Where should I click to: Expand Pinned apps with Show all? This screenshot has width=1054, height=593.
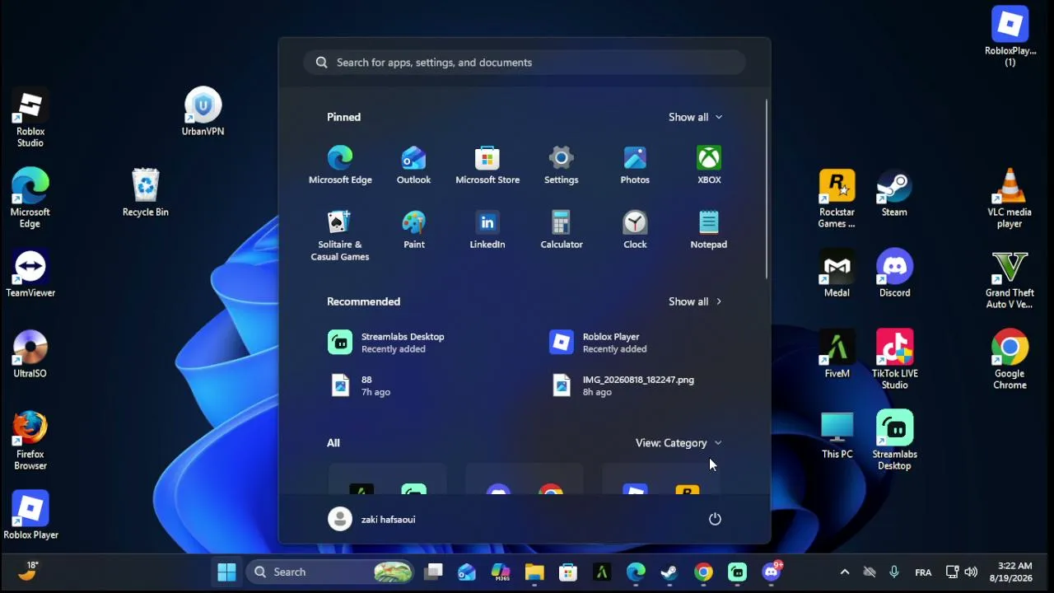(x=696, y=117)
